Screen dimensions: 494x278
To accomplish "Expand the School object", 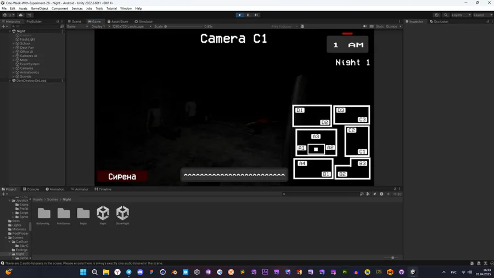I will click(14, 43).
